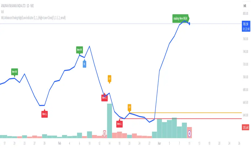Select the New LL label near Feb 18
Viewport: 251px width, 148px height.
click(119, 124)
